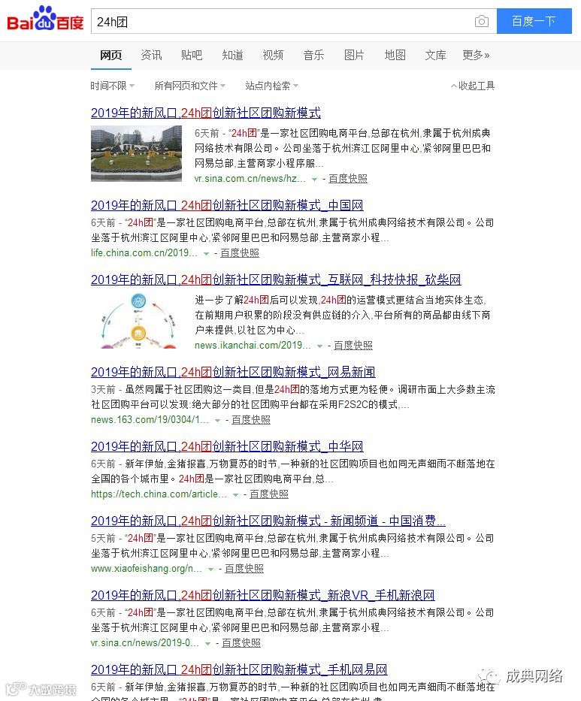581x701 pixels.
Task: Open the 贴吧 tab
Action: click(x=192, y=55)
